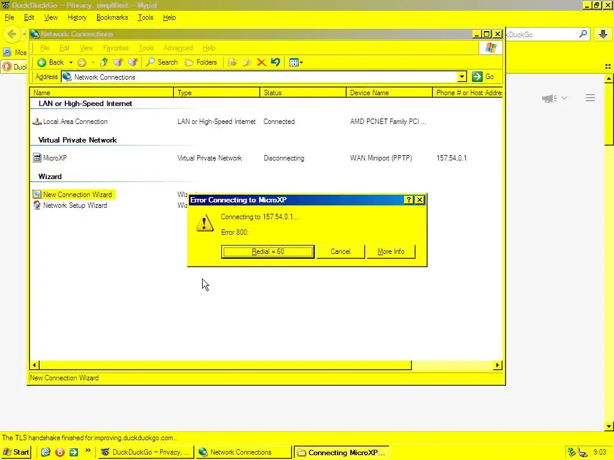Expand the chevron next to megaphone icon
The width and height of the screenshot is (614, 460).
pos(564,98)
